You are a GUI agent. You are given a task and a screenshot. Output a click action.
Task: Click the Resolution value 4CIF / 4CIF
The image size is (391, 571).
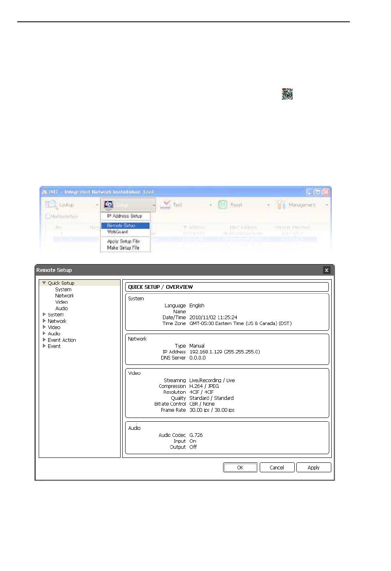(x=202, y=392)
